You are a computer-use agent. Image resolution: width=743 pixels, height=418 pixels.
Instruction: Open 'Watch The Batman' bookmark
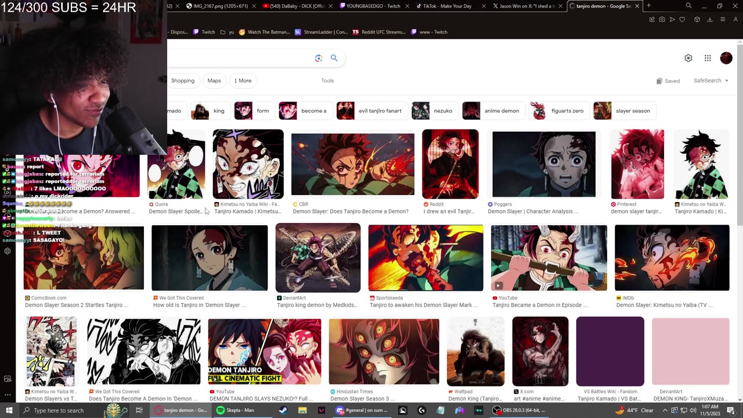[x=265, y=32]
